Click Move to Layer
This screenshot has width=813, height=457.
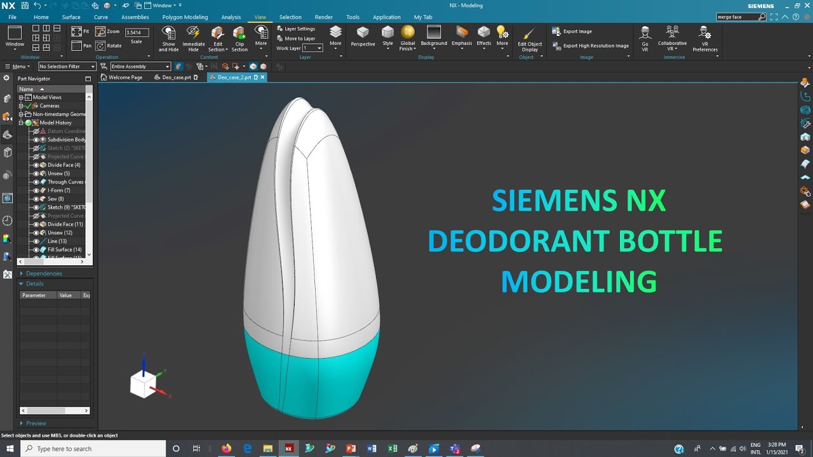pos(296,38)
